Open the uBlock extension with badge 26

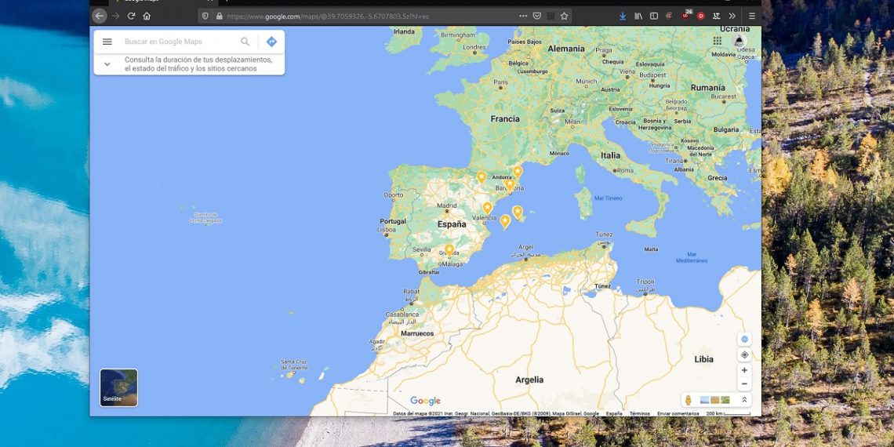(686, 15)
